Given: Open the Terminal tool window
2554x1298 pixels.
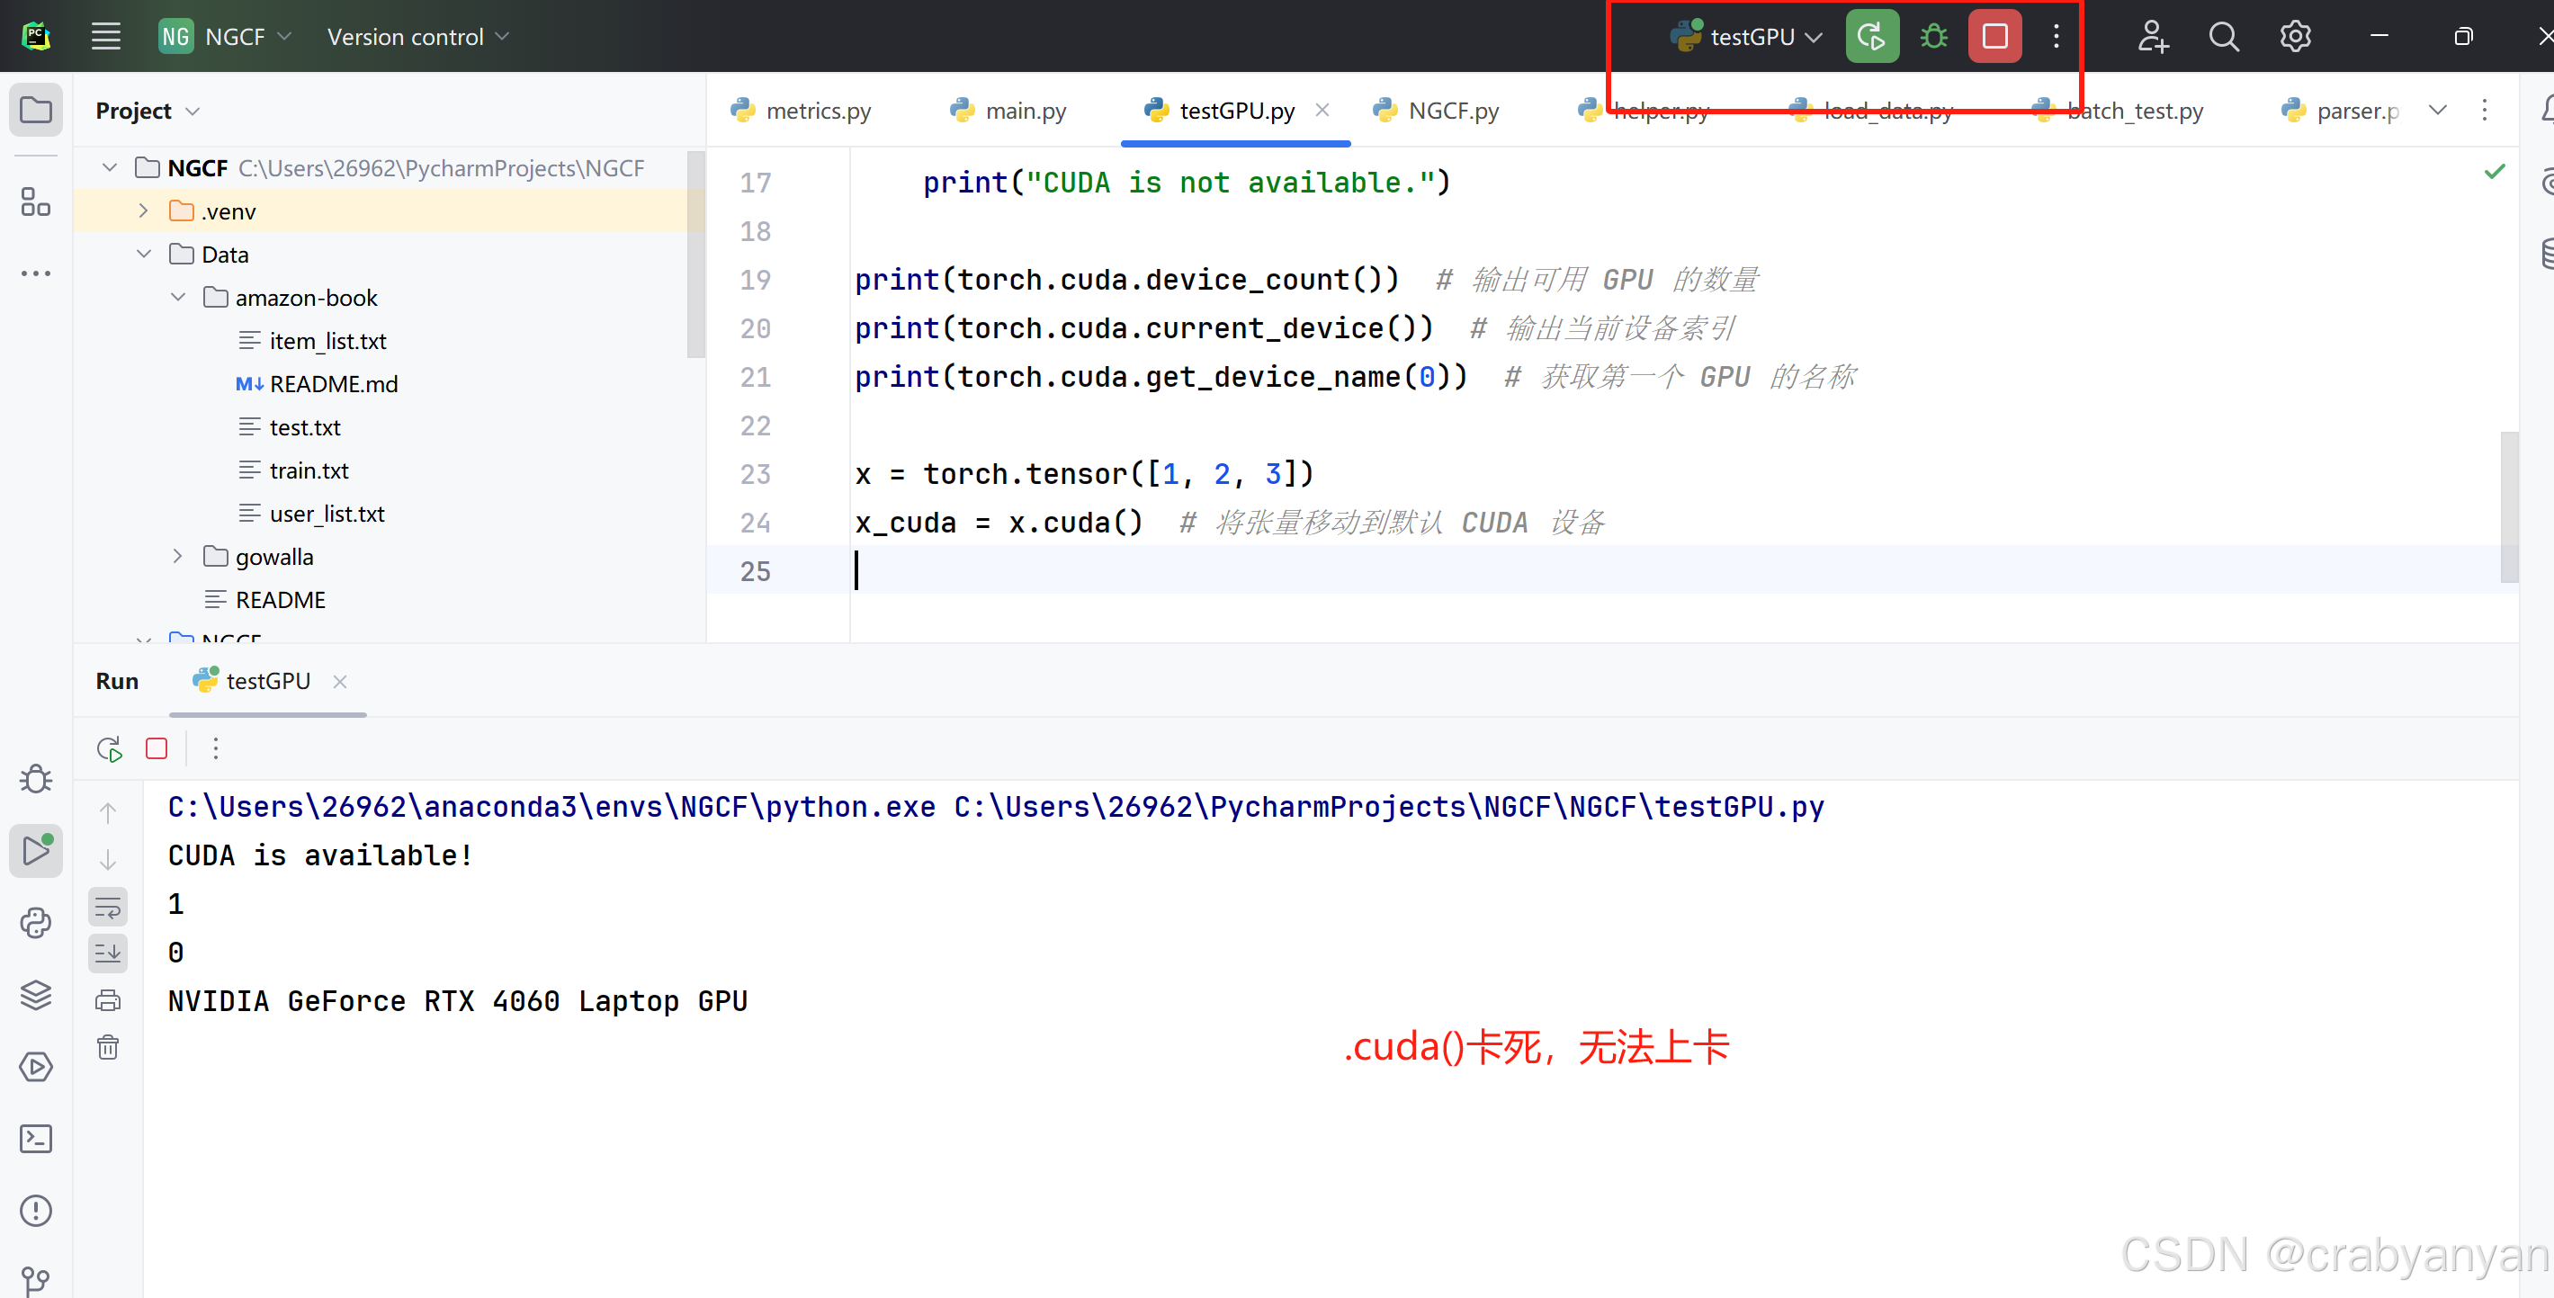Looking at the screenshot, I should pos(36,1139).
